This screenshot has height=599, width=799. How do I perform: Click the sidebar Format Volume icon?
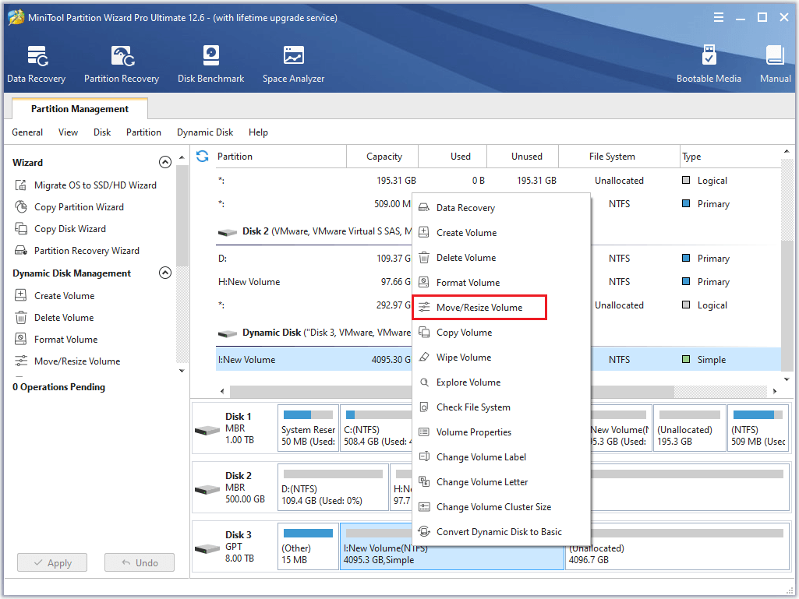tap(21, 340)
